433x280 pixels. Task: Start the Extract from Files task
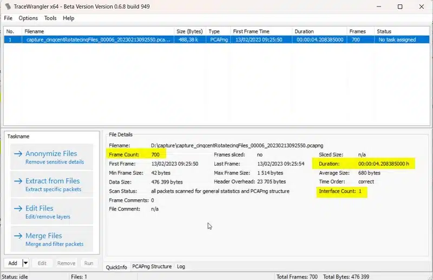pyautogui.click(x=51, y=184)
